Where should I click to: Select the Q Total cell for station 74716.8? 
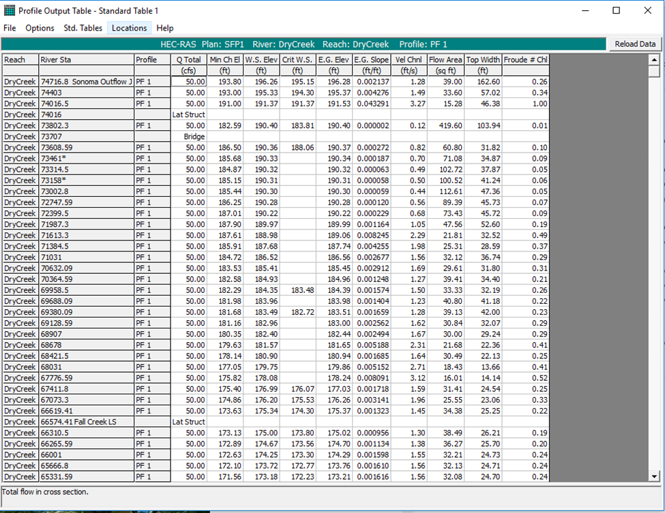coord(188,82)
